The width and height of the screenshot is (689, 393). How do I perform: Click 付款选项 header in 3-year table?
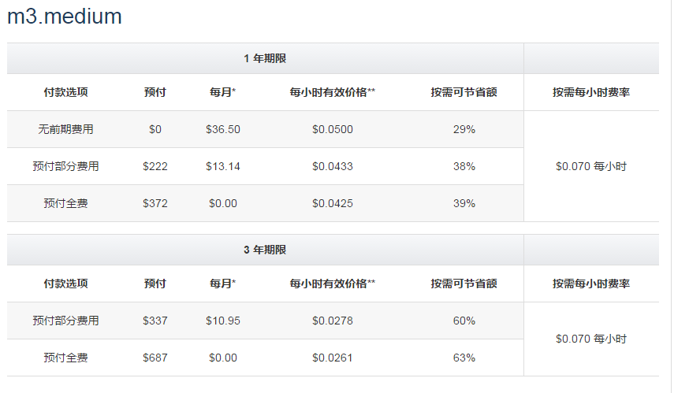tap(65, 284)
